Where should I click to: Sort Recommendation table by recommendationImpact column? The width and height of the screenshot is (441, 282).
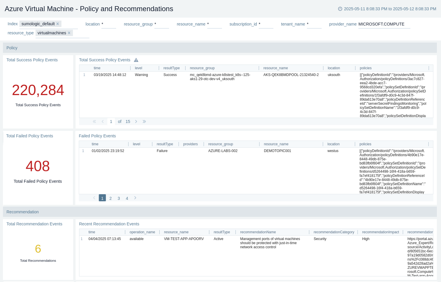pos(380,232)
